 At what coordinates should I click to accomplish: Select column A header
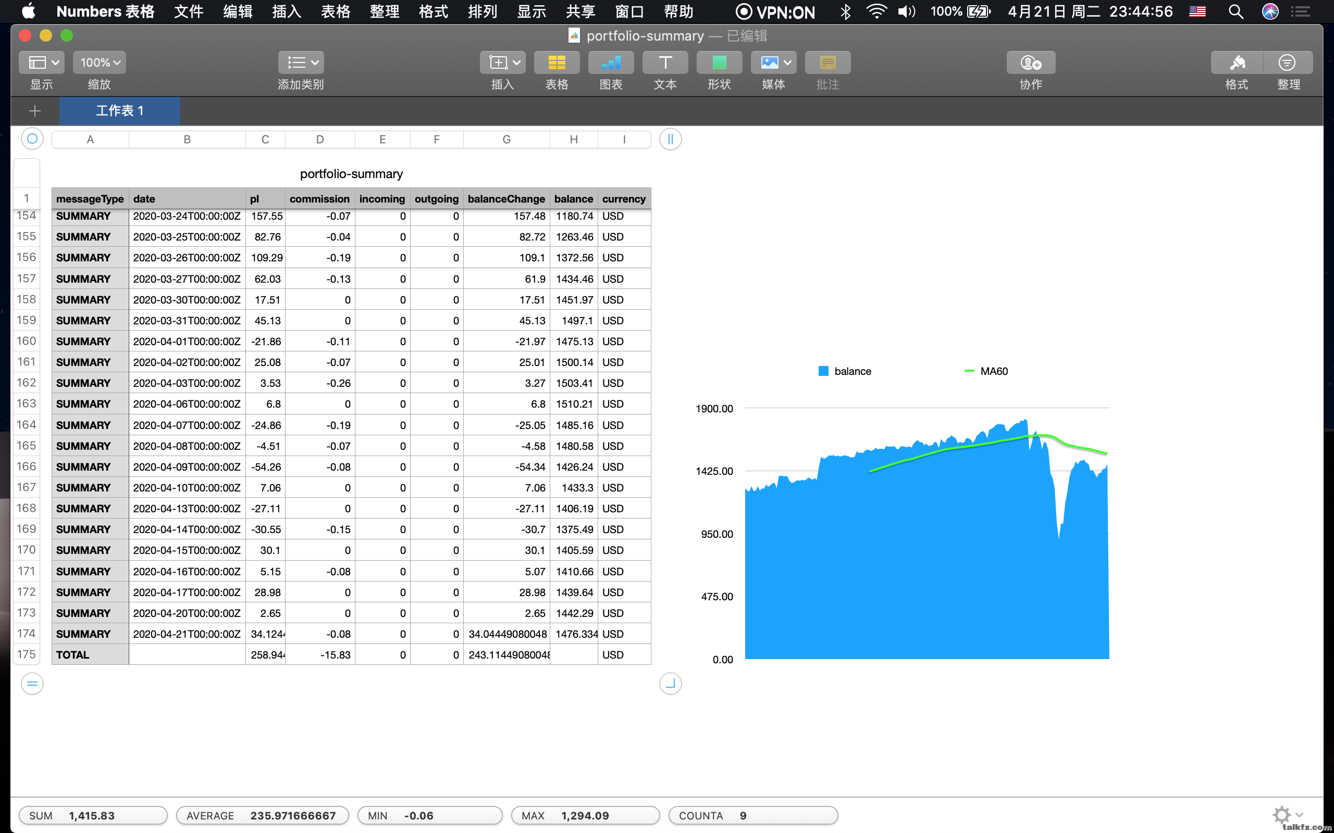pyautogui.click(x=90, y=140)
